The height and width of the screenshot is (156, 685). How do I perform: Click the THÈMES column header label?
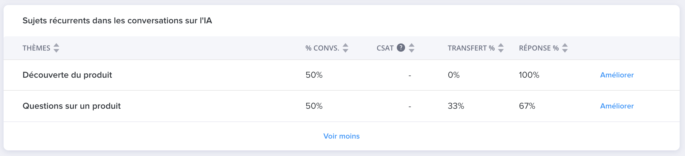pos(36,48)
